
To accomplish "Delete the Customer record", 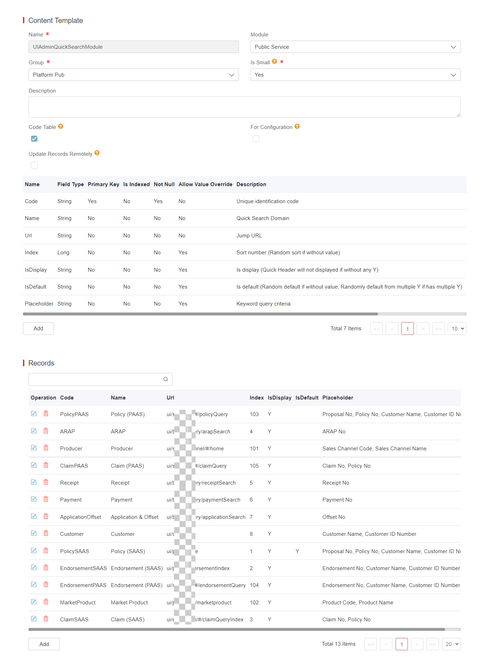I will (x=46, y=533).
